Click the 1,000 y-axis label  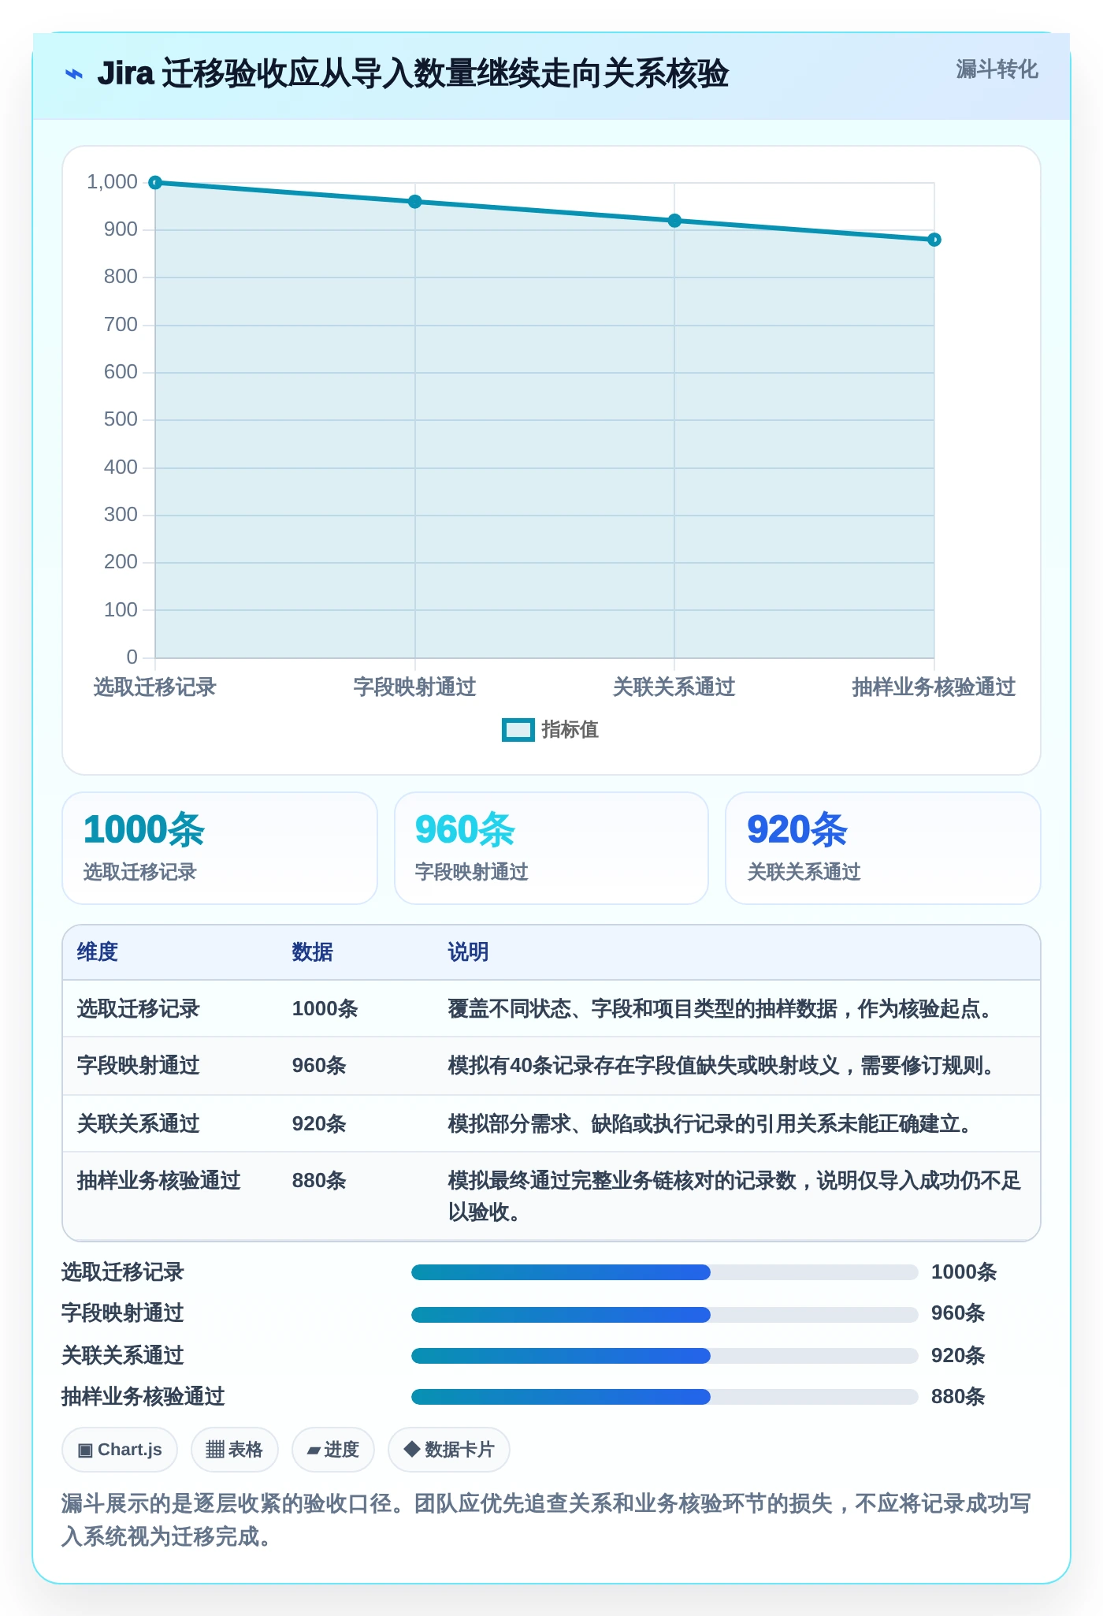coord(112,182)
